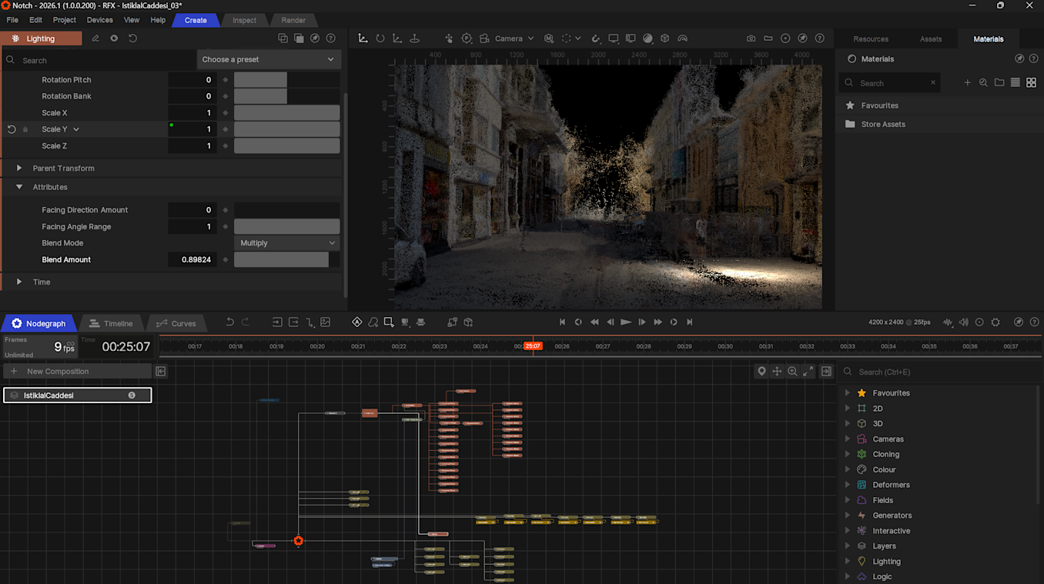This screenshot has height=584, width=1044.
Task: Click the add material plus icon
Action: pyautogui.click(x=967, y=83)
